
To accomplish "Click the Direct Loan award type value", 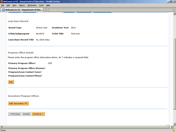I will [x=42, y=28].
